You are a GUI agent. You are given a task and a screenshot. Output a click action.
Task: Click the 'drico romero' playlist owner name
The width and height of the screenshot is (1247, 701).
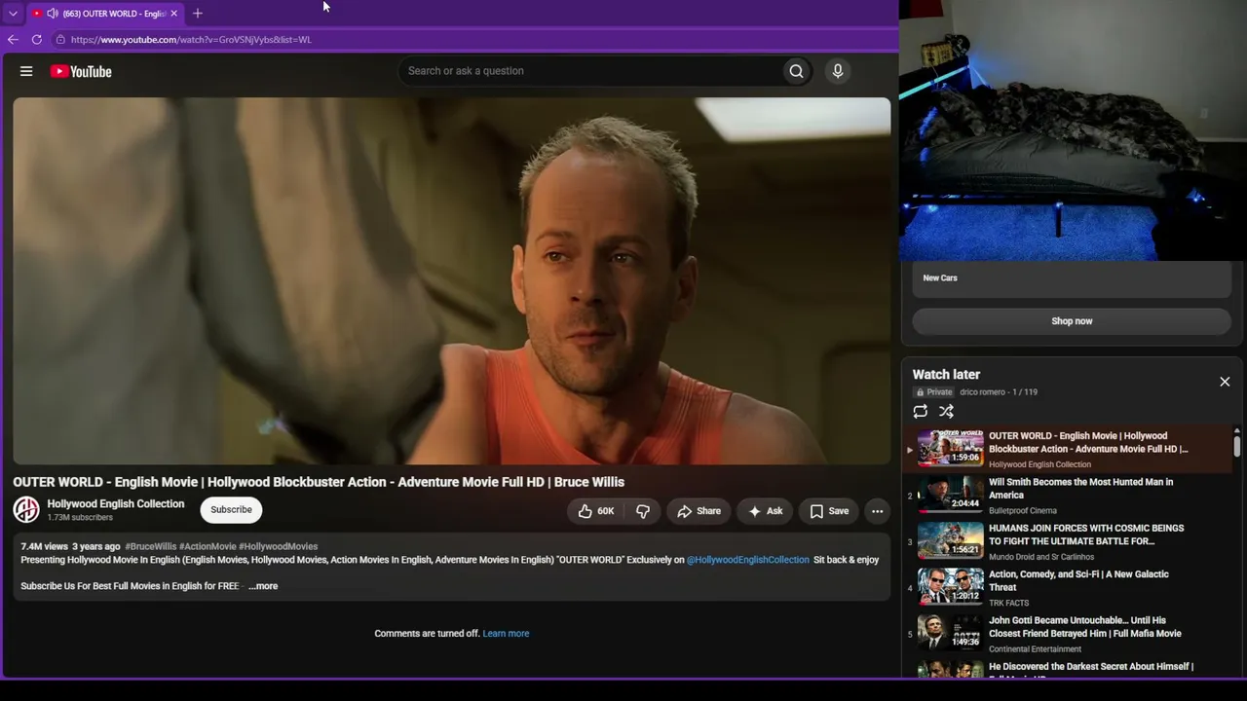click(982, 392)
